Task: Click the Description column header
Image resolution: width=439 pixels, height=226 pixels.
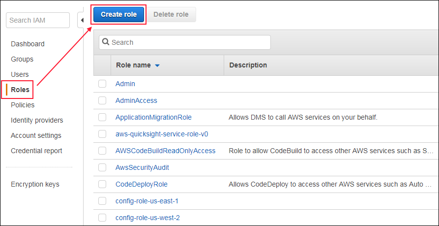Action: 248,65
